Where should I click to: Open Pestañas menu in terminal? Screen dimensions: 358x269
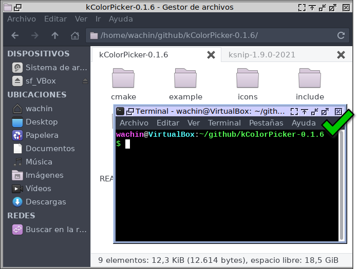266,123
